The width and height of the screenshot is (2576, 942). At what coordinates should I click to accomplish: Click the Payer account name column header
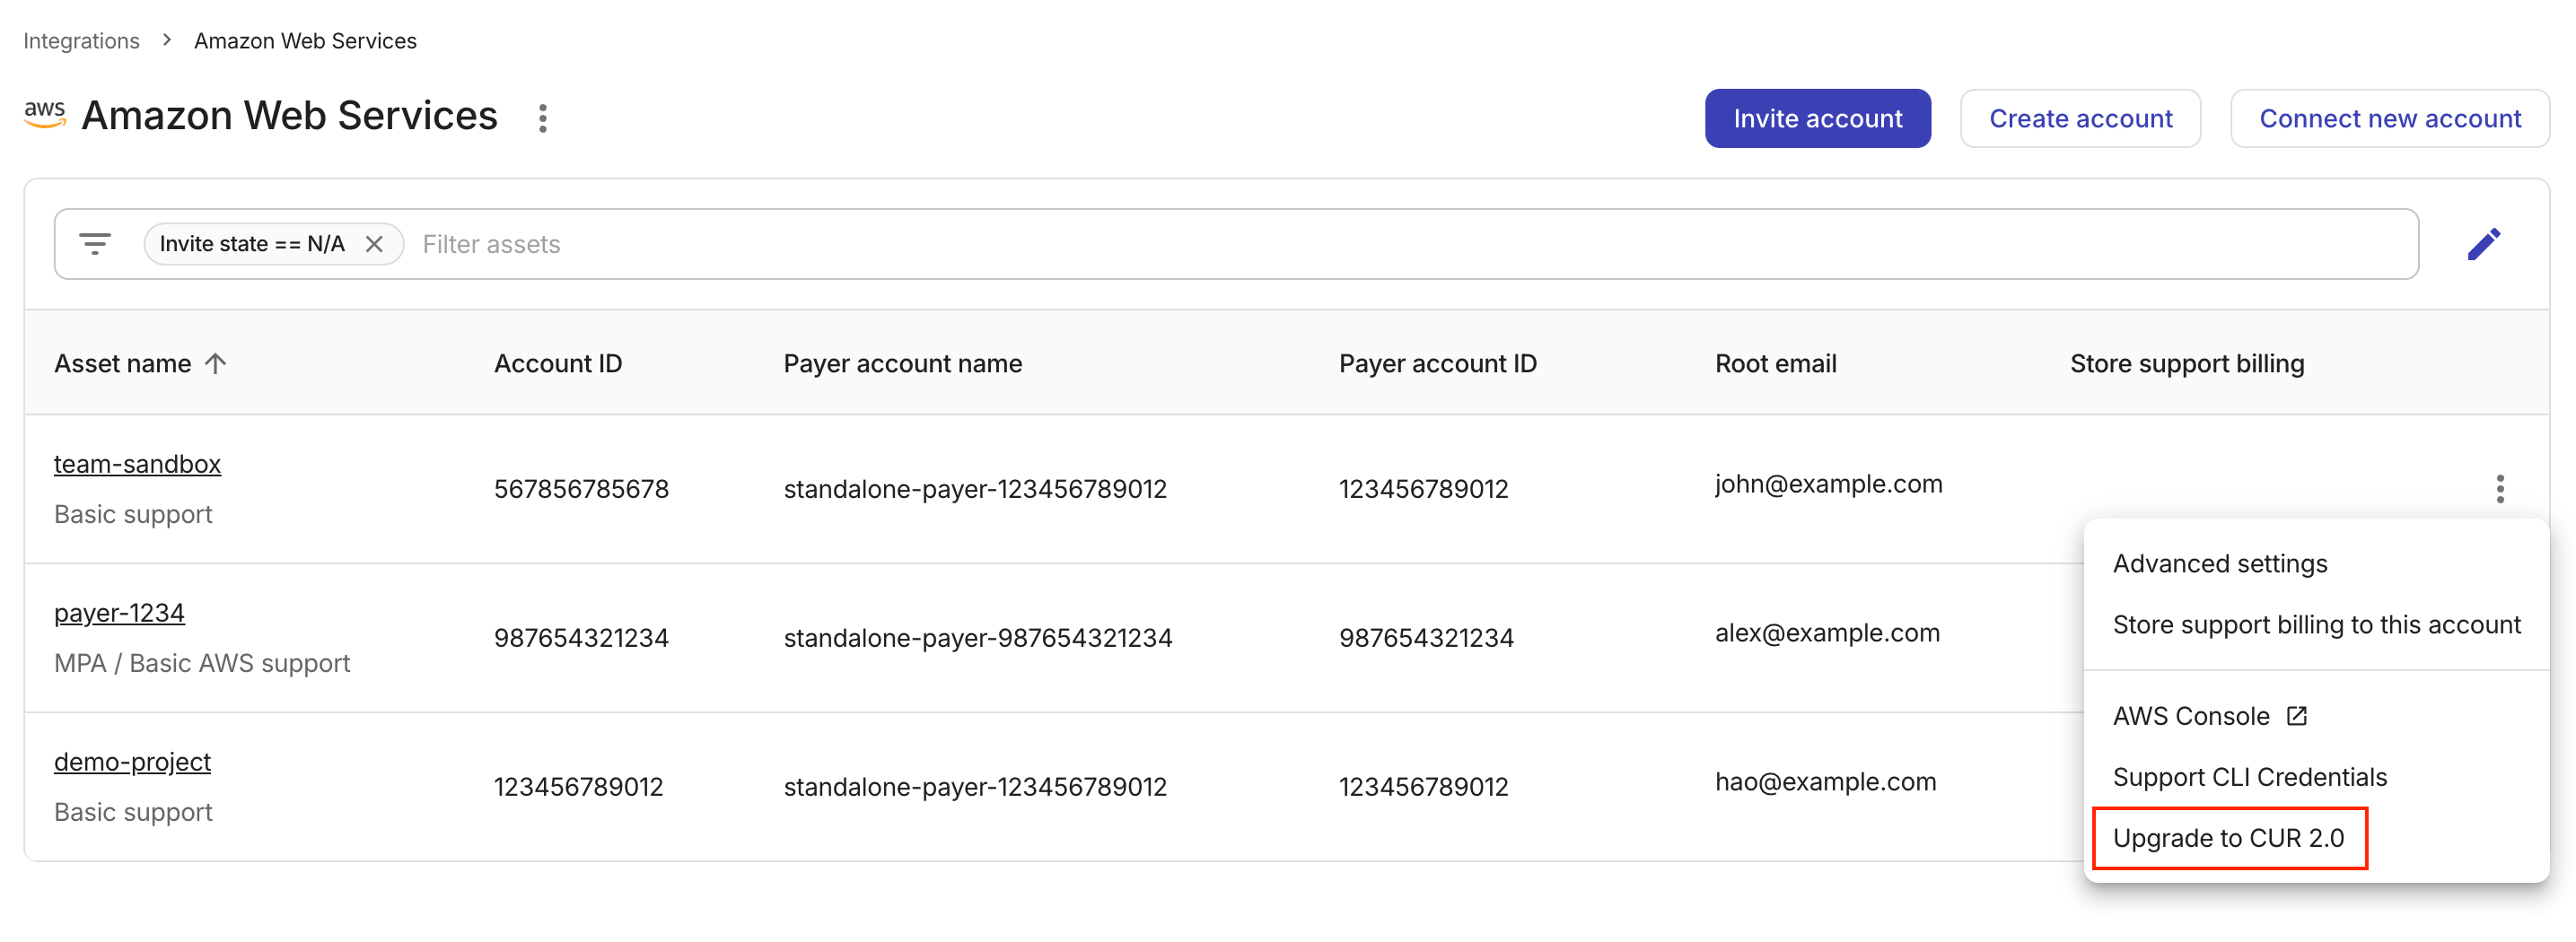902,363
